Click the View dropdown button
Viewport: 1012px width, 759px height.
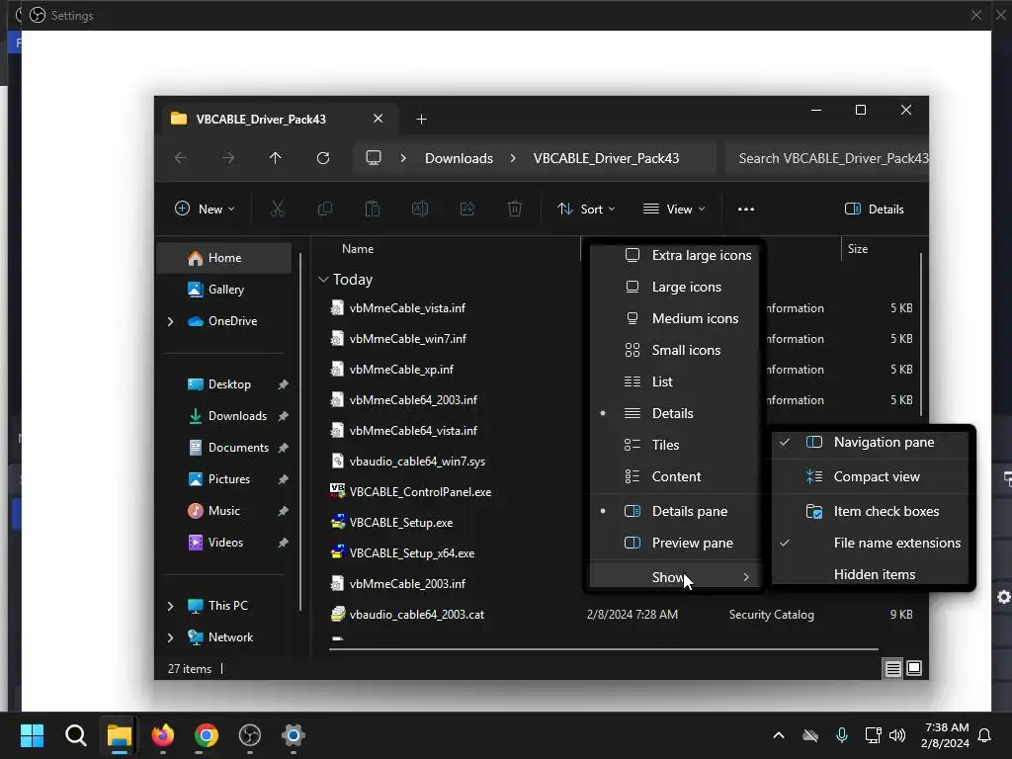click(x=674, y=210)
